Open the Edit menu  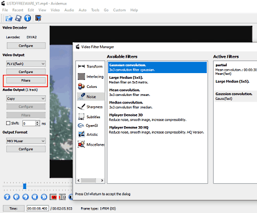coord(31,10)
